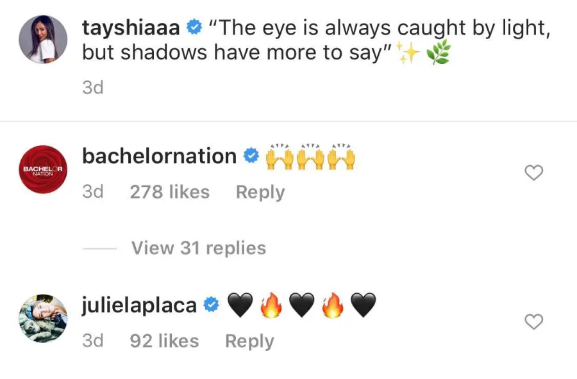Reply to bachelornation's comment
The width and height of the screenshot is (577, 379).
[260, 192]
